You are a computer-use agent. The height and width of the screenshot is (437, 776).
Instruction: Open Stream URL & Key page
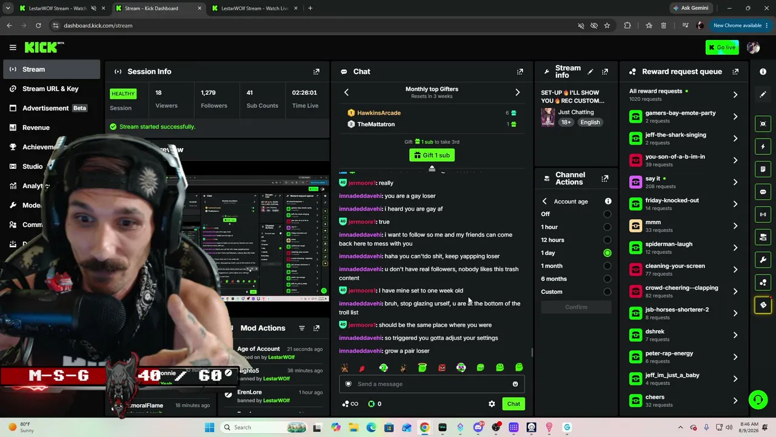52,89
